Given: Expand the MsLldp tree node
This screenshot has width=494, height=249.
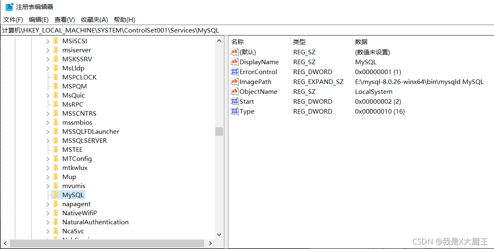Looking at the screenshot, I should (x=47, y=68).
